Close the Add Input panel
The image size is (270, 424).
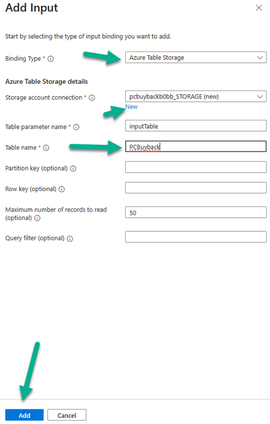[259, 8]
